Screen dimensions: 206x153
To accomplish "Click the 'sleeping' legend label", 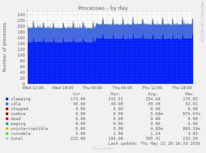I will pos(21,99).
